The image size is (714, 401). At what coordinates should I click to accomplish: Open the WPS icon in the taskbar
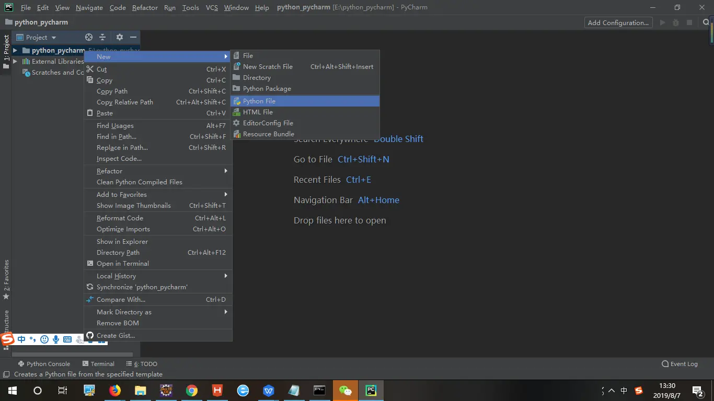coord(269,391)
